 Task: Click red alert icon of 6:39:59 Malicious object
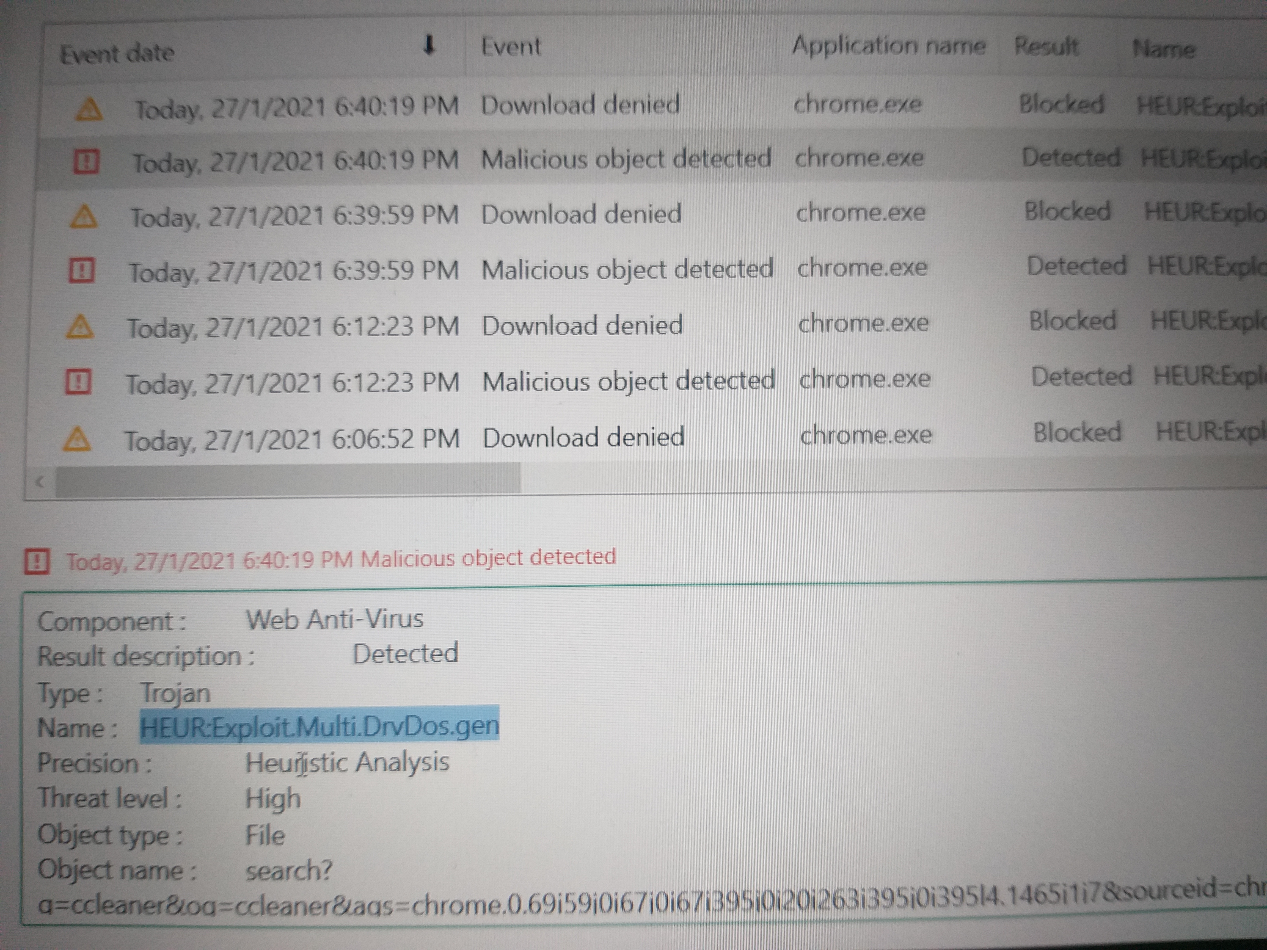[x=82, y=270]
